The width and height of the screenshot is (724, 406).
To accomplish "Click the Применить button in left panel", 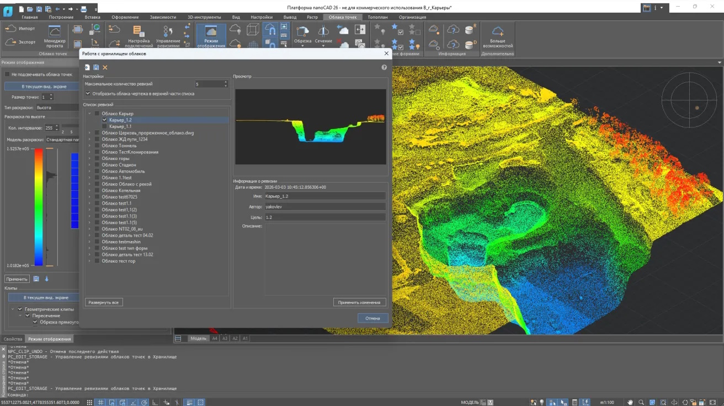I will click(17, 279).
